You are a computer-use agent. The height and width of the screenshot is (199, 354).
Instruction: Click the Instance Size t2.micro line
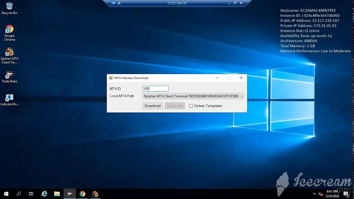click(300, 31)
